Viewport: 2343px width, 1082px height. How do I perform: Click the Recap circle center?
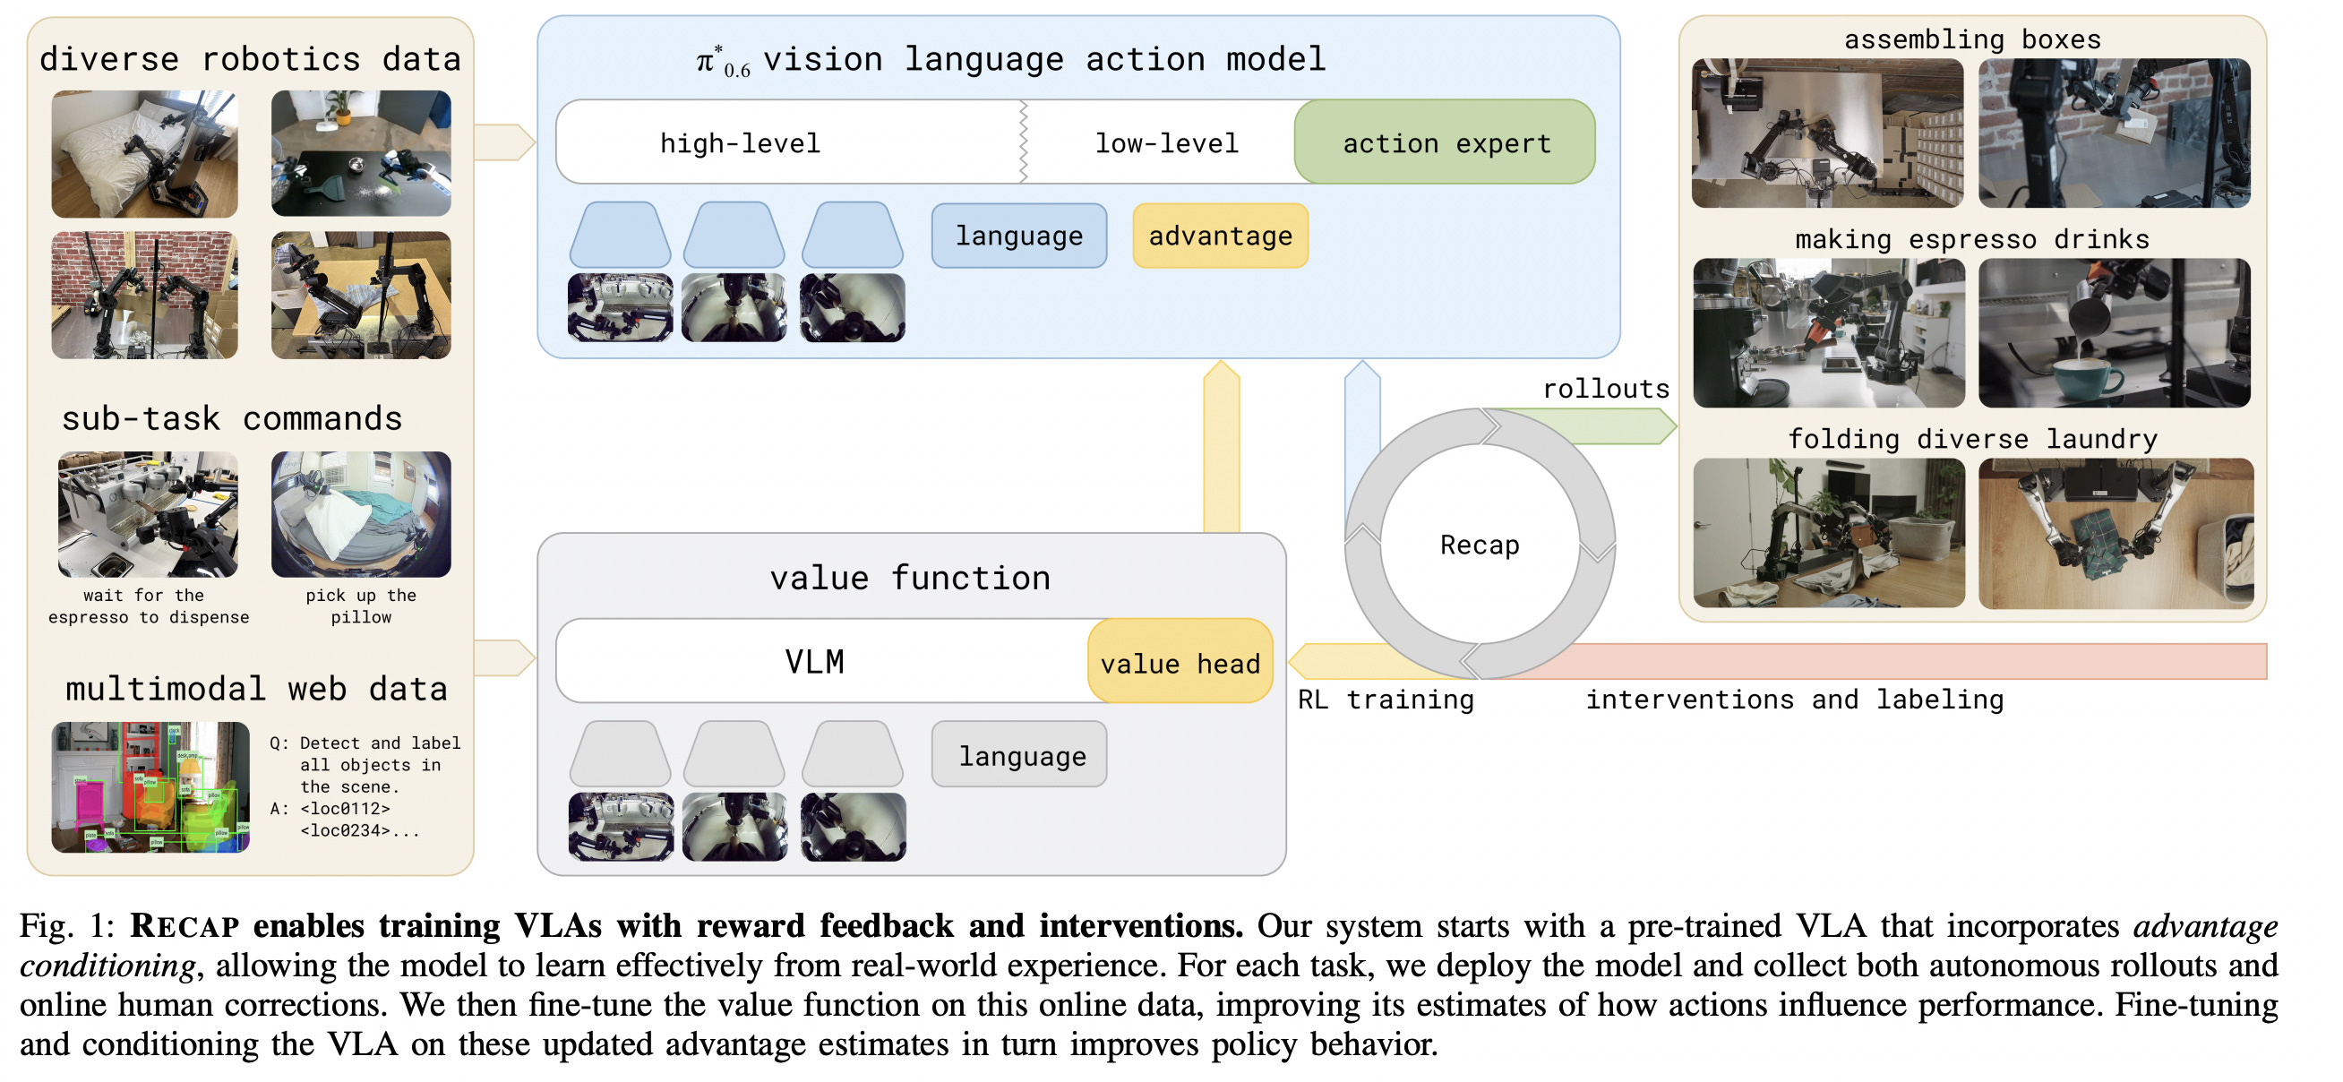1479,545
